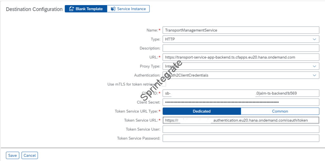Click the Token Service Password field
Viewport: 325px width, 161px height.
[x=240, y=138]
